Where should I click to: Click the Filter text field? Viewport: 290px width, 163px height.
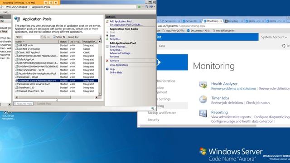click(x=31, y=37)
